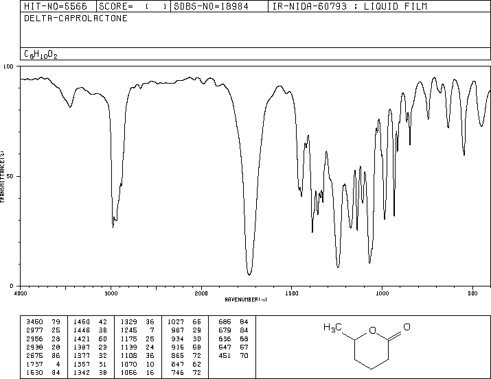Select peak value 451 in the table

[225, 356]
